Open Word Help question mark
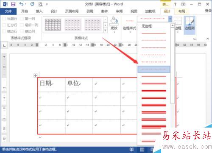Viewport: 212px width, 153px height. 175,4
